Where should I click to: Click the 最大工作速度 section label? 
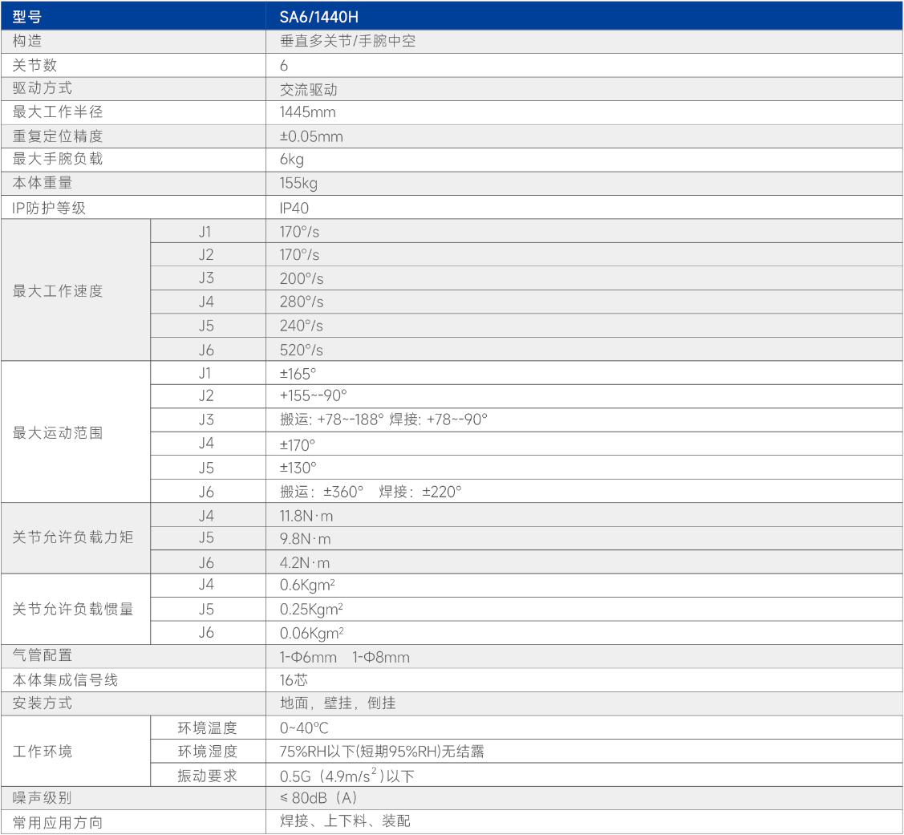point(48,290)
